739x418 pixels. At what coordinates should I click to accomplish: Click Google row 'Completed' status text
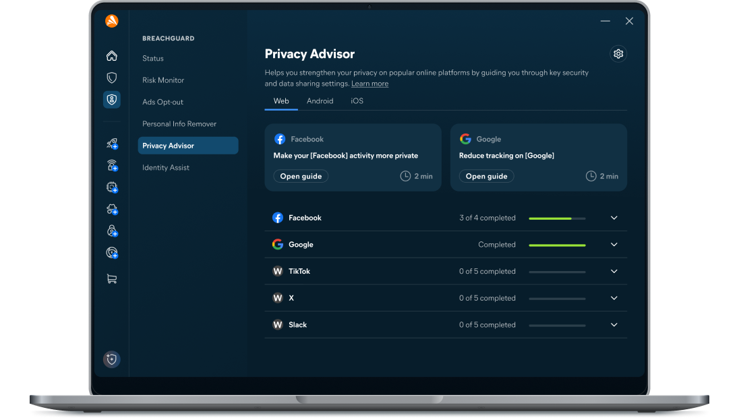(497, 245)
